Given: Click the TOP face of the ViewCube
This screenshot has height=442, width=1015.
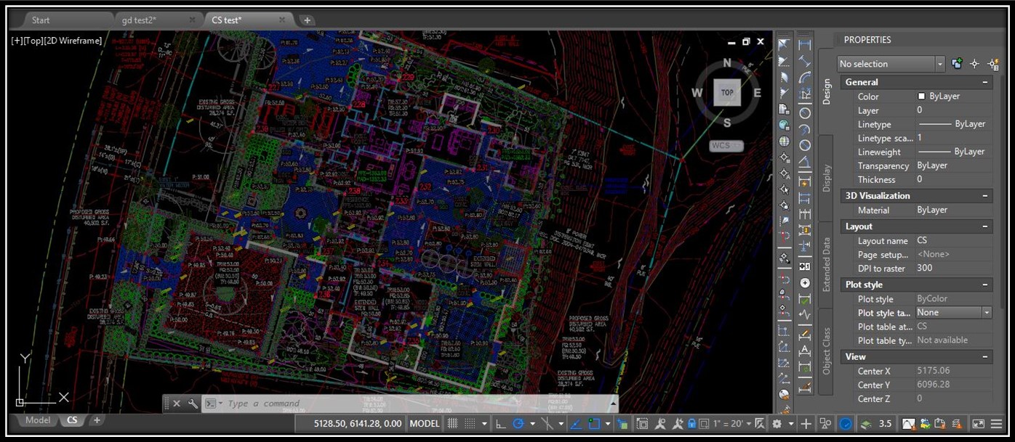Looking at the screenshot, I should tap(727, 92).
